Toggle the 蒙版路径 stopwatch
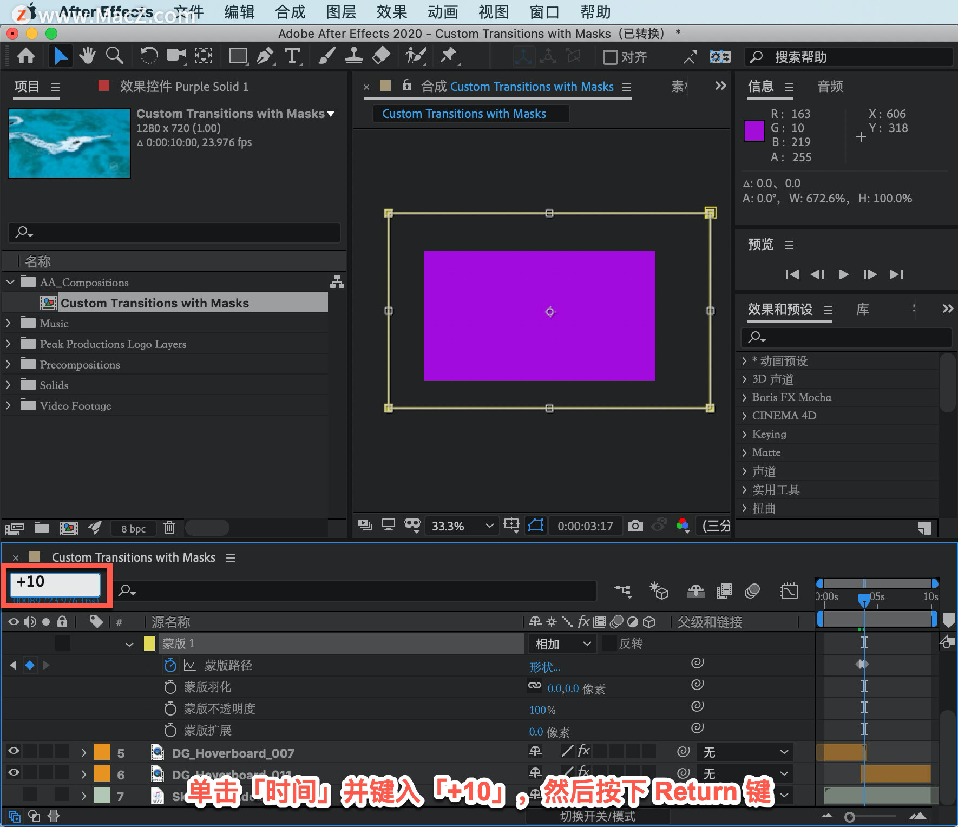This screenshot has height=827, width=958. coord(170,665)
